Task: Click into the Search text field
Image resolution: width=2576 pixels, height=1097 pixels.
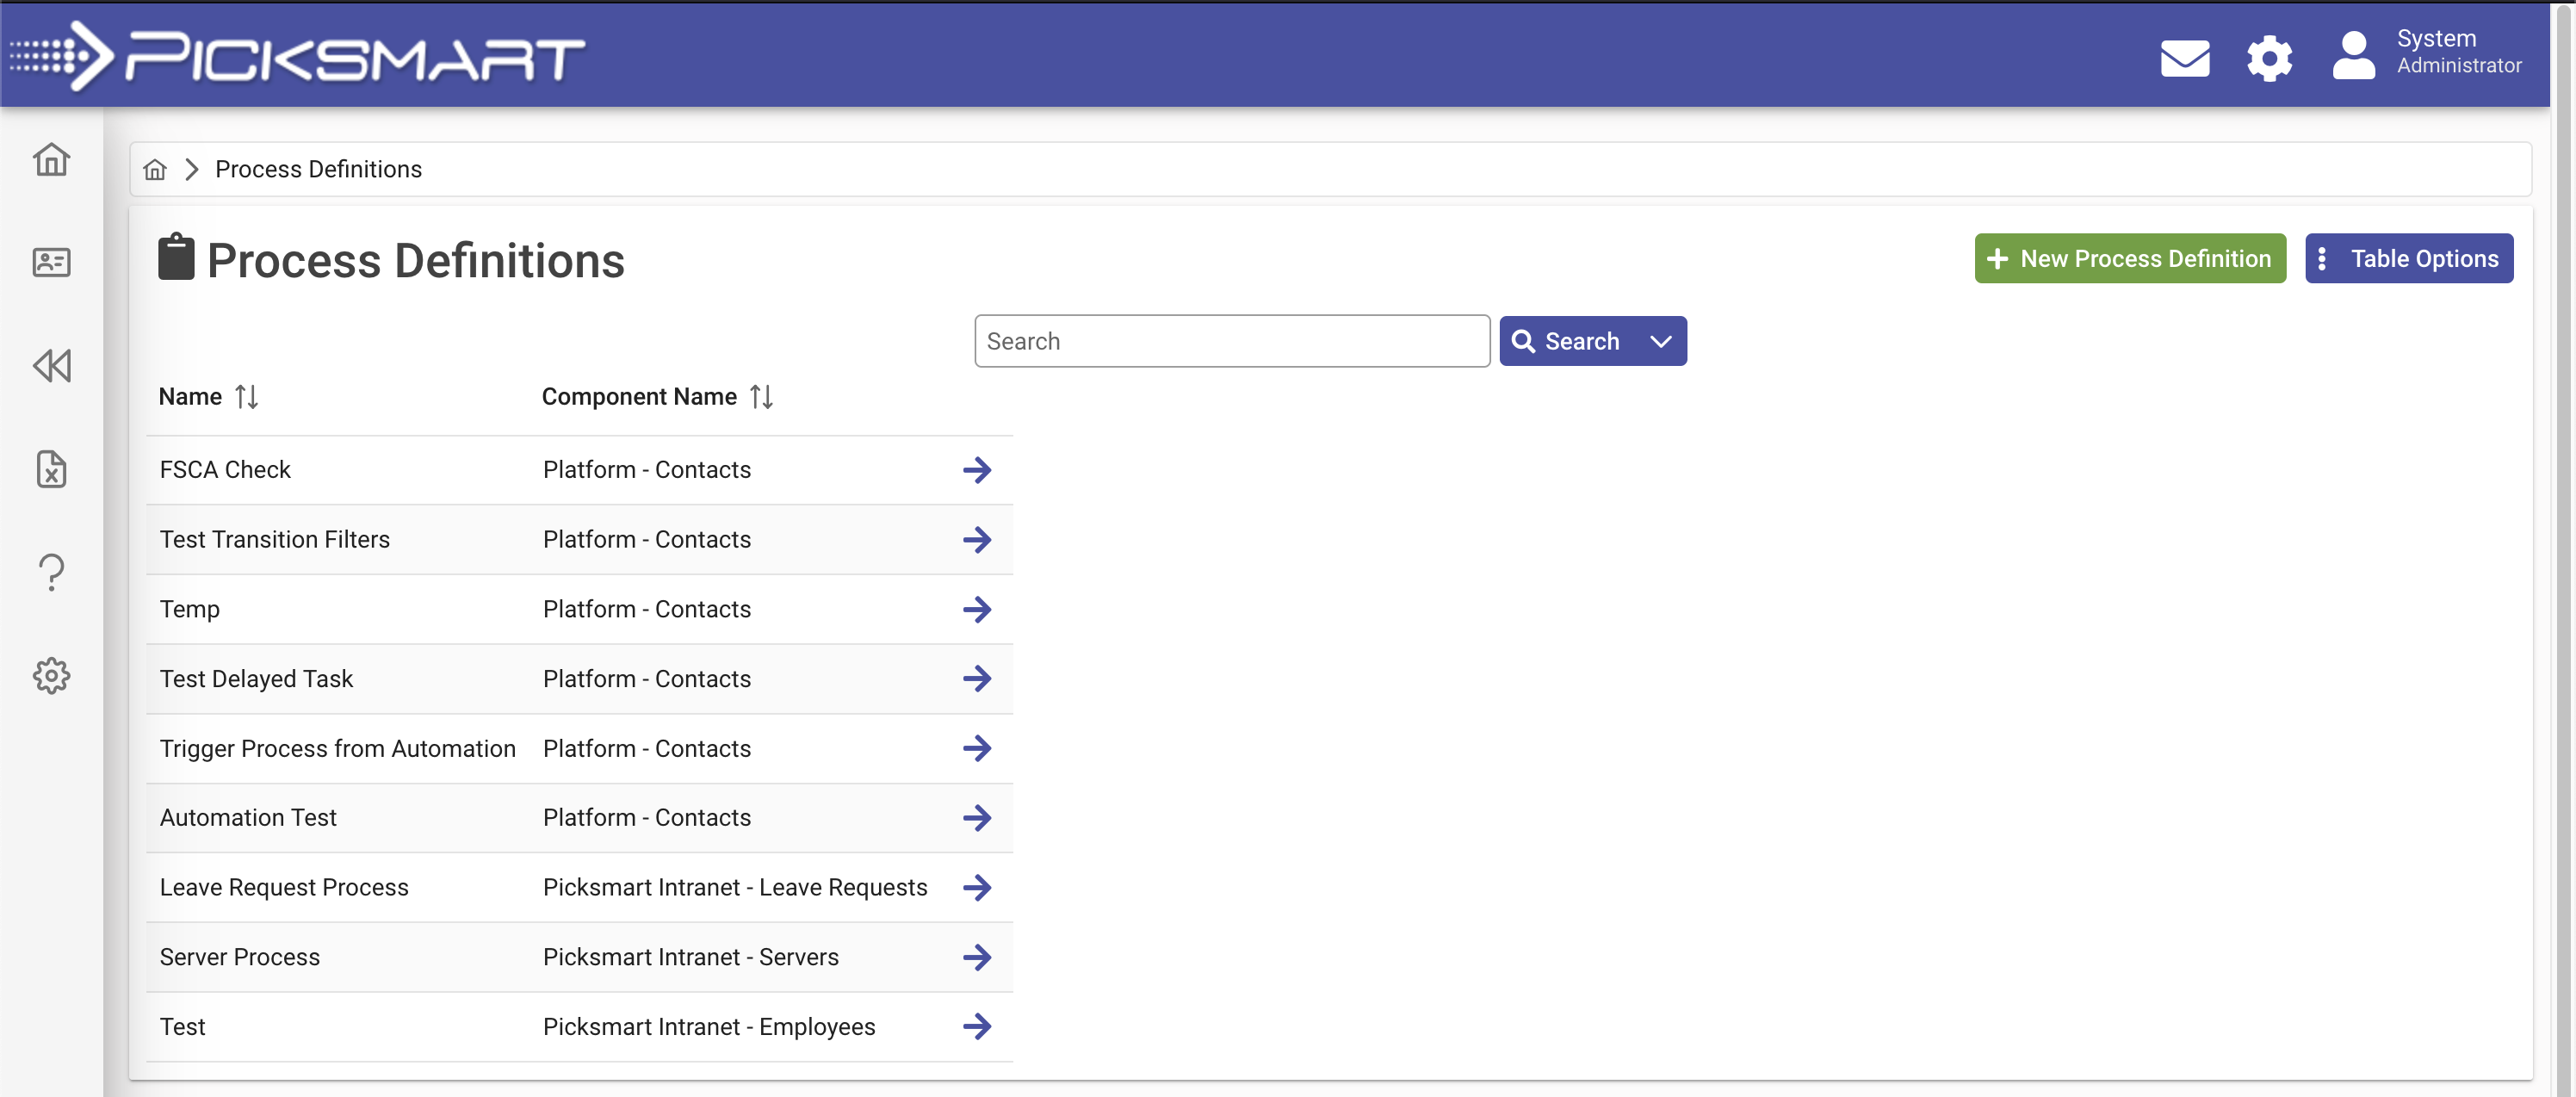Action: [x=1231, y=342]
